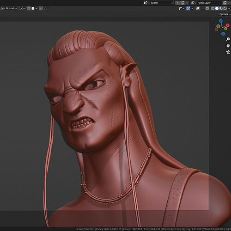Click the View Layer name field
This screenshot has height=231, width=231.
pyautogui.click(x=209, y=3)
